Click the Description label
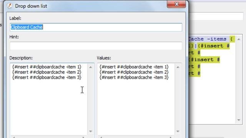Screen dimensions: 246x138 click(21, 58)
